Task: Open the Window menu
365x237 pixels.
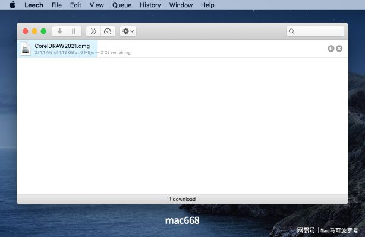Action: point(181,5)
